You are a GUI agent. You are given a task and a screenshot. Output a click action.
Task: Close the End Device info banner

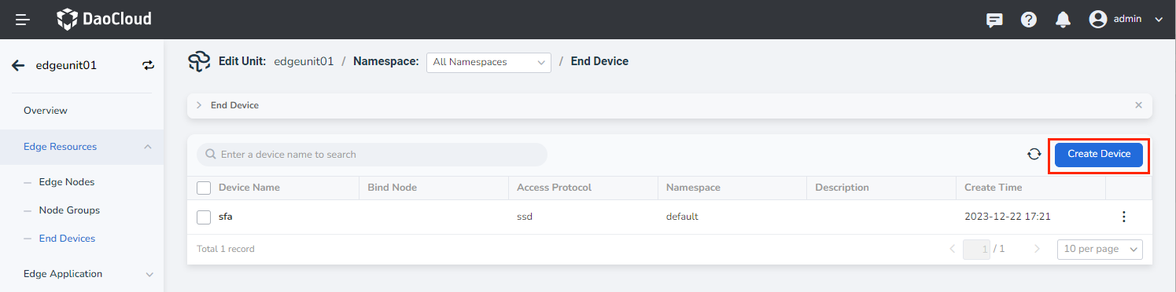pos(1138,105)
